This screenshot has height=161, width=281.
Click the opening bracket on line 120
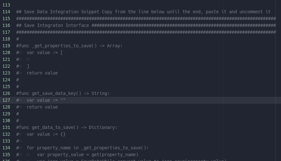(x=62, y=52)
